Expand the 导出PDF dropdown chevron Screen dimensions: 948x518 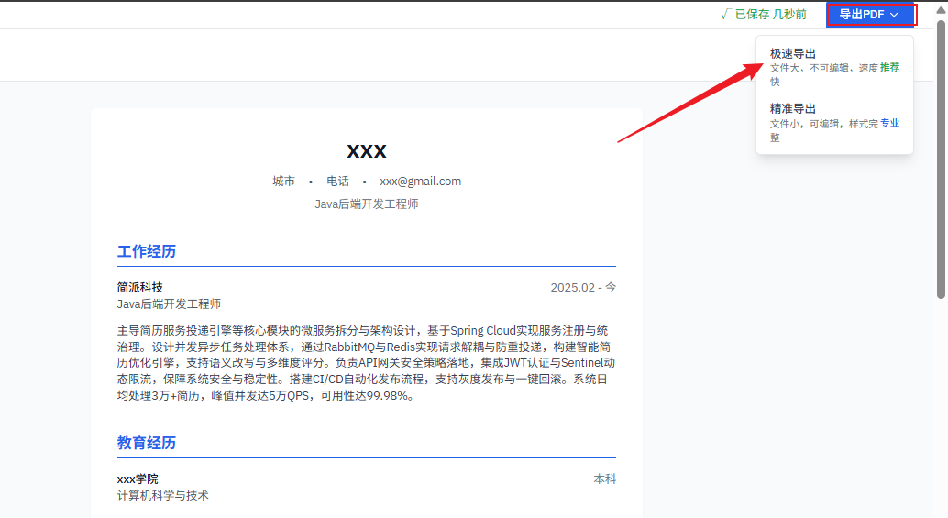[894, 15]
